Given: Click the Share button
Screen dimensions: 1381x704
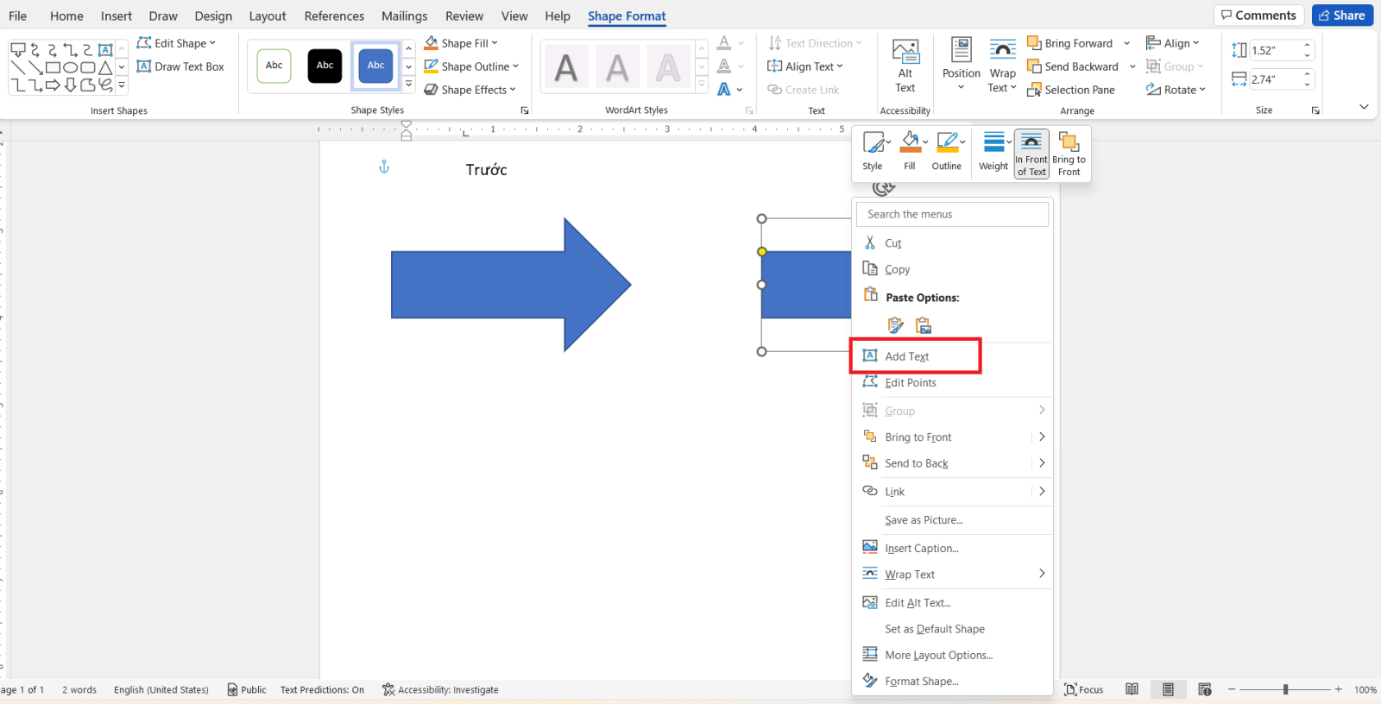Looking at the screenshot, I should point(1342,16).
